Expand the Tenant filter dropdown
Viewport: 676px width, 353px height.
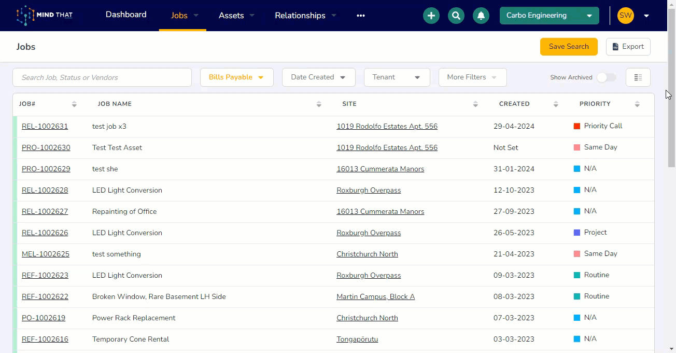[397, 77]
